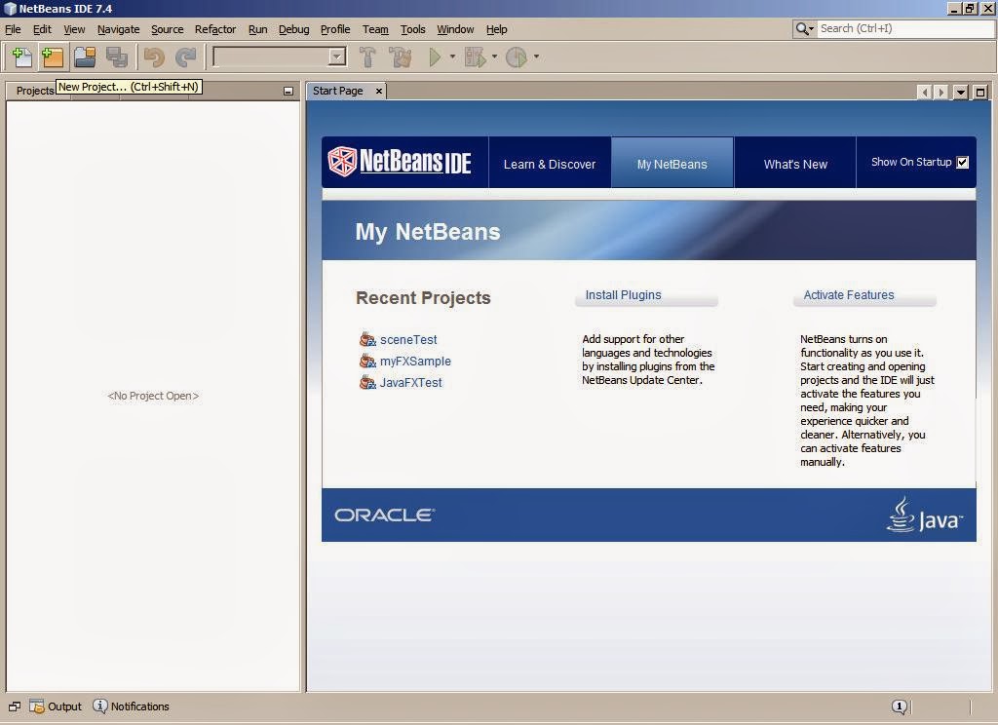Open the Team menu
Viewport: 998px width, 725px height.
375,29
